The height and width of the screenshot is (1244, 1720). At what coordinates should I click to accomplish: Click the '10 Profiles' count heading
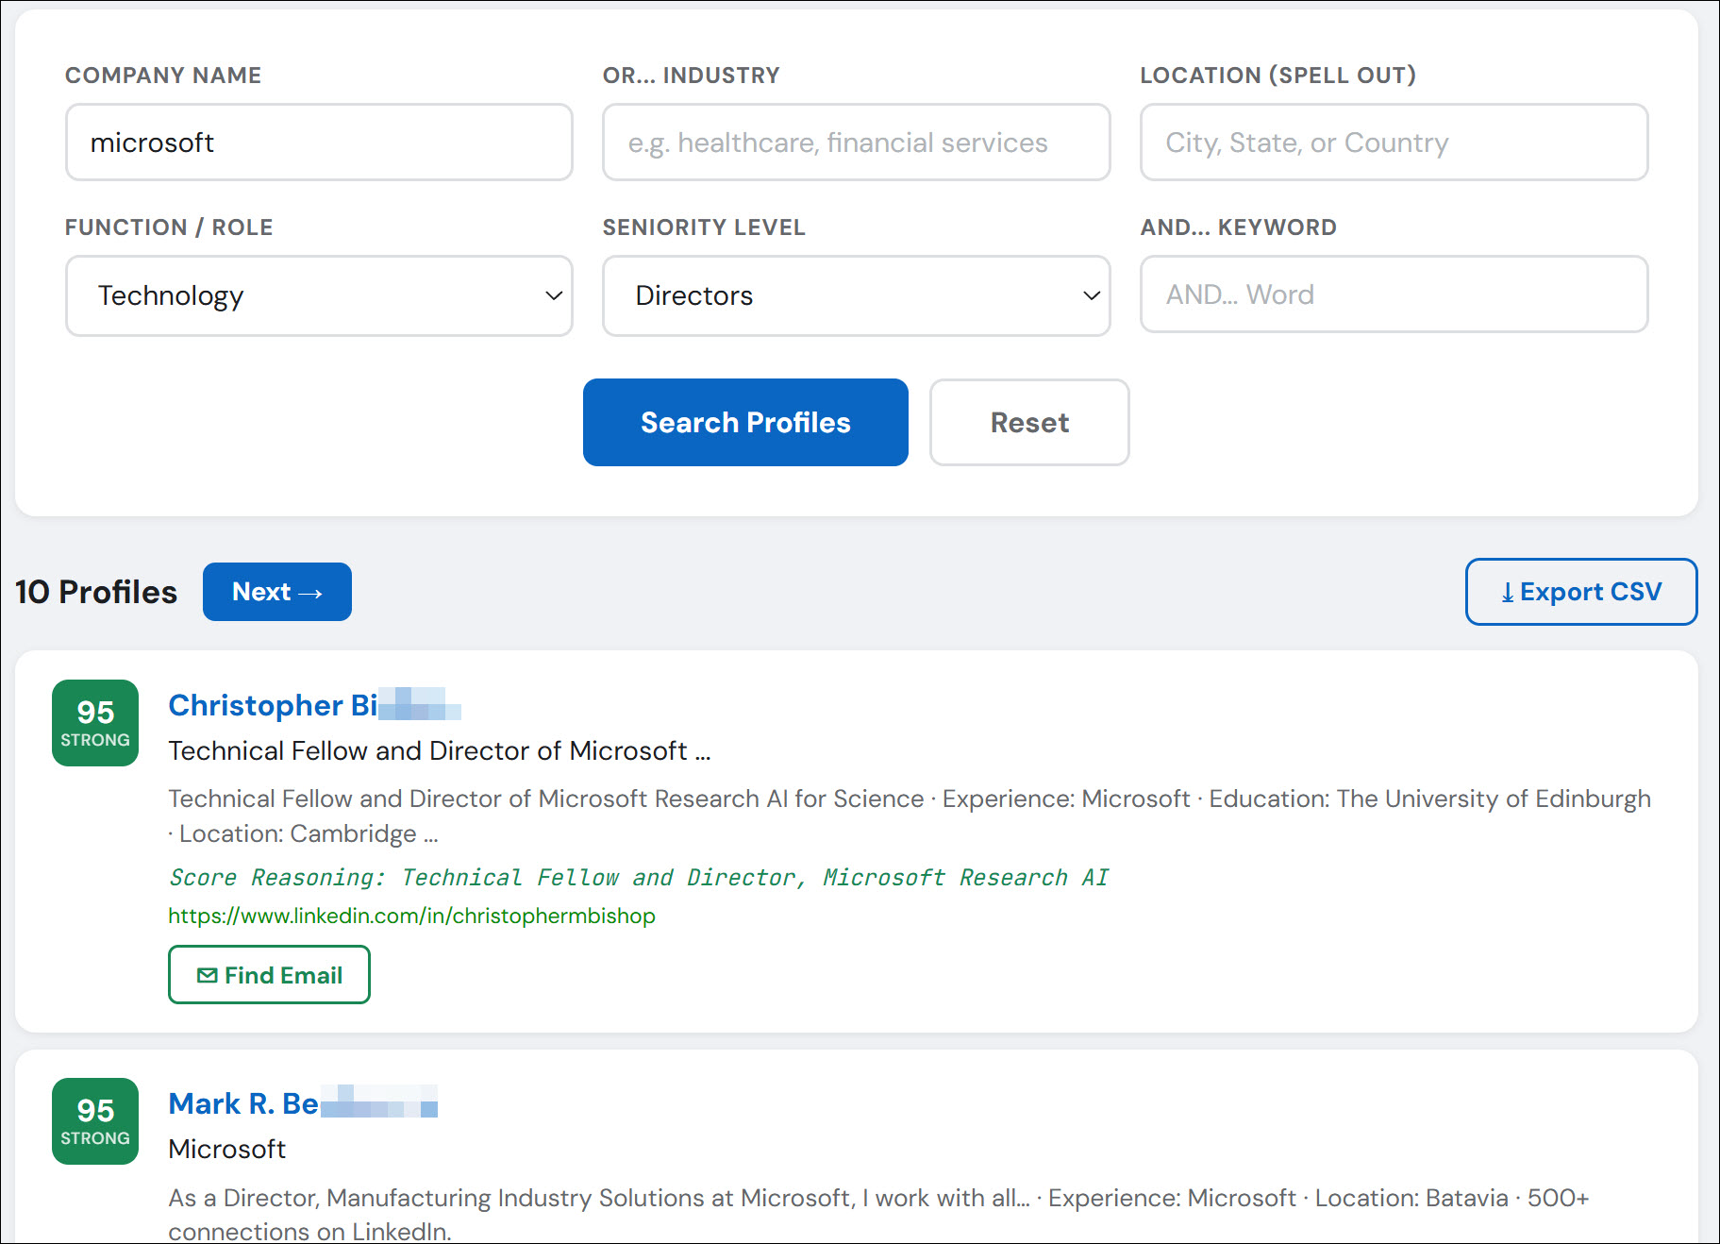(x=96, y=592)
